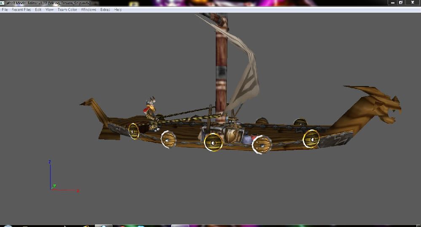Viewport: 421px width, 227px height.
Task: Close the War3 Model Editor window
Action: pos(413,3)
